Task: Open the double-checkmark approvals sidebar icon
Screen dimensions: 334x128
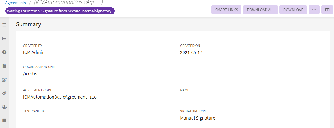Action: coord(4,93)
